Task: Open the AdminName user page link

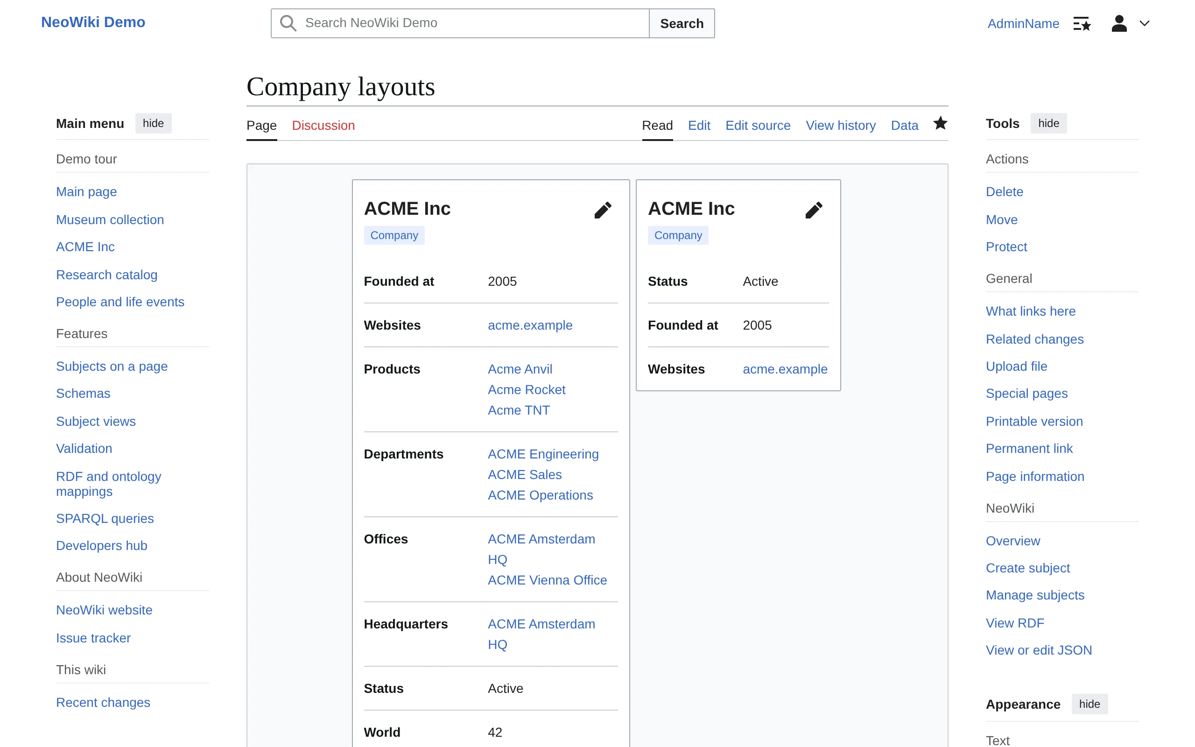Action: pyautogui.click(x=1023, y=23)
